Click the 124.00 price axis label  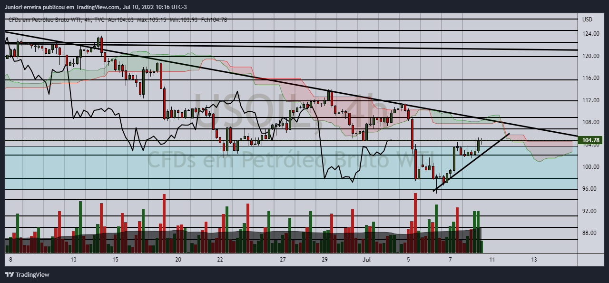coord(590,34)
